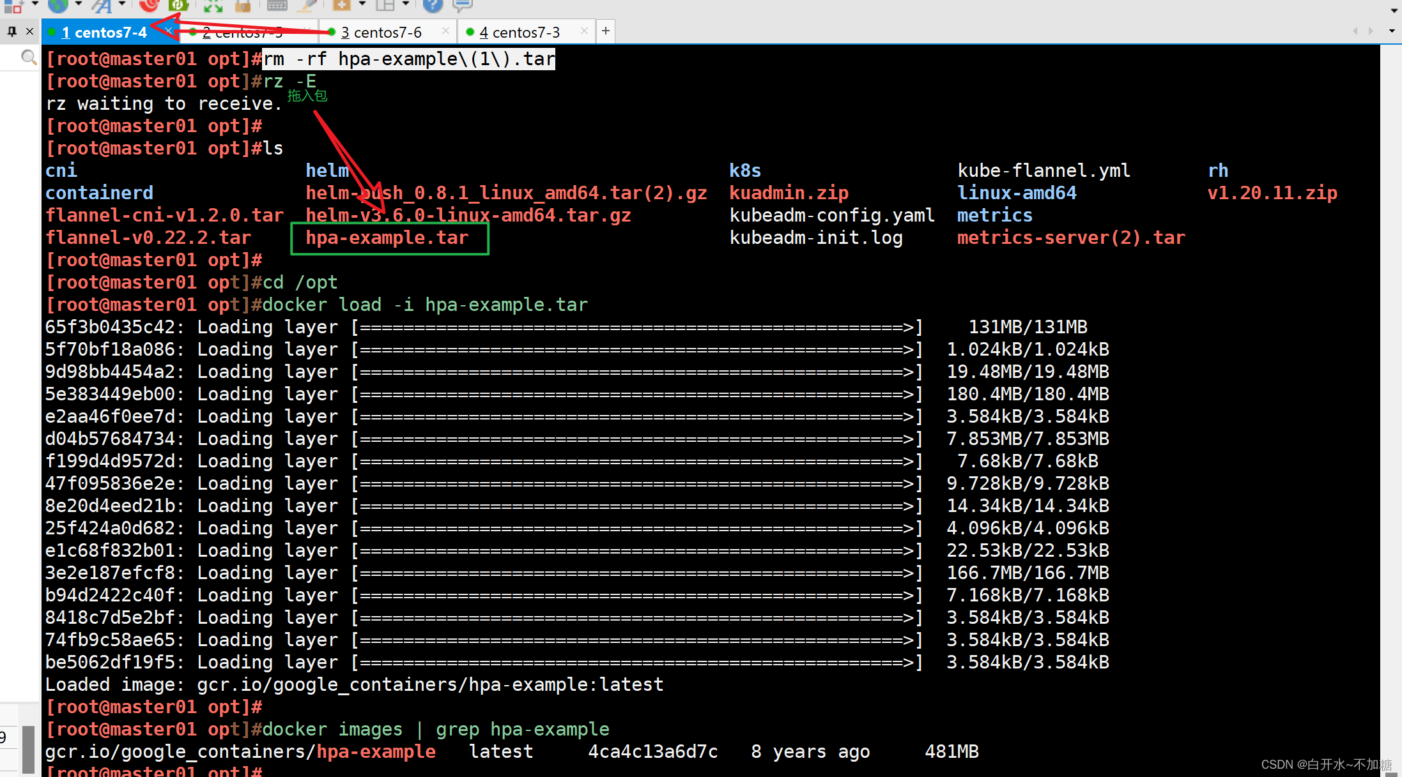Open the virtual keyboard icon

[277, 5]
